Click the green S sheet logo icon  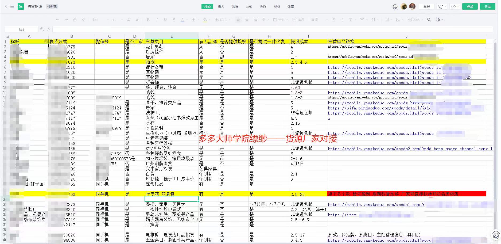click(x=21, y=6)
